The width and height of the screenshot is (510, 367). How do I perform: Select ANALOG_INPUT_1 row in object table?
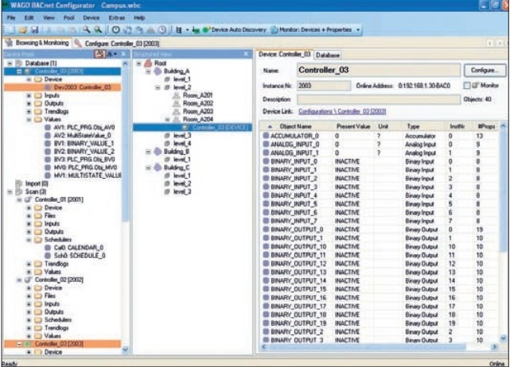tap(380, 153)
